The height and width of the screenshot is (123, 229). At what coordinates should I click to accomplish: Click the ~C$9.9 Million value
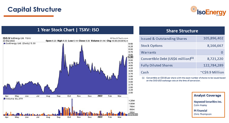click(x=212, y=72)
